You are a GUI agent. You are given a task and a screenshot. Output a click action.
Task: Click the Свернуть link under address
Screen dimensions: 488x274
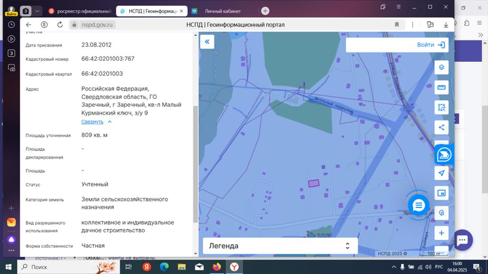click(x=92, y=122)
